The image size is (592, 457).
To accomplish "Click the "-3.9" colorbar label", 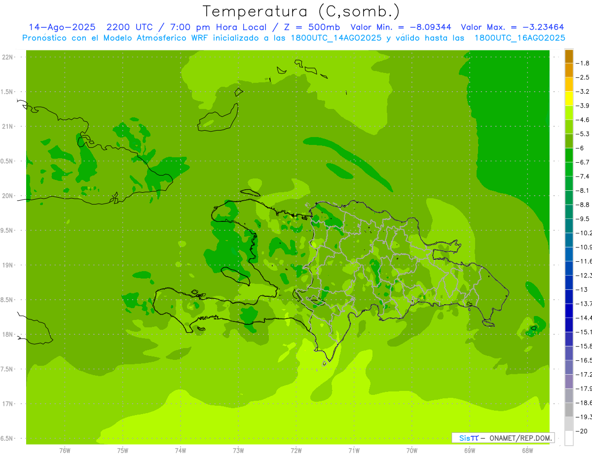I will [583, 105].
